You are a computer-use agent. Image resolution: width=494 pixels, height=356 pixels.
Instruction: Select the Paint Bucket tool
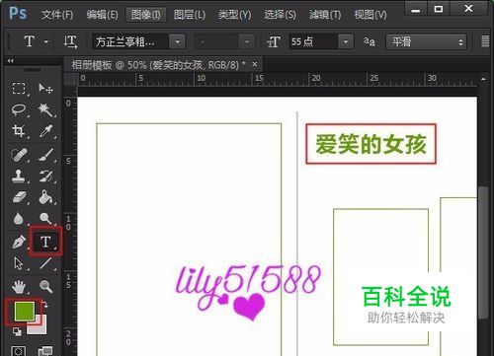[45, 197]
